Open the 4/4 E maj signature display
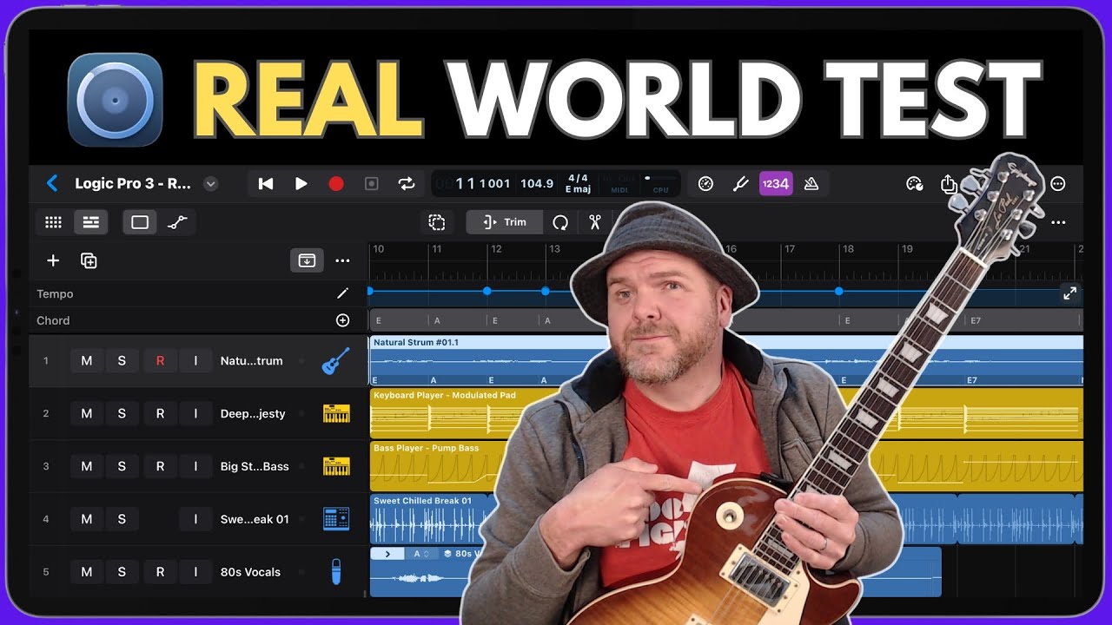 pyautogui.click(x=578, y=183)
